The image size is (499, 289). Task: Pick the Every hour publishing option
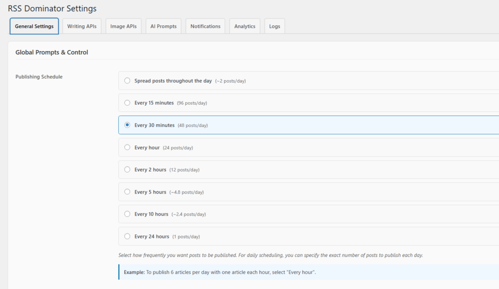[128, 147]
